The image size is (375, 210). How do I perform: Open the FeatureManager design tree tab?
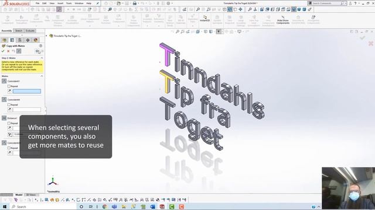[x=4, y=40]
